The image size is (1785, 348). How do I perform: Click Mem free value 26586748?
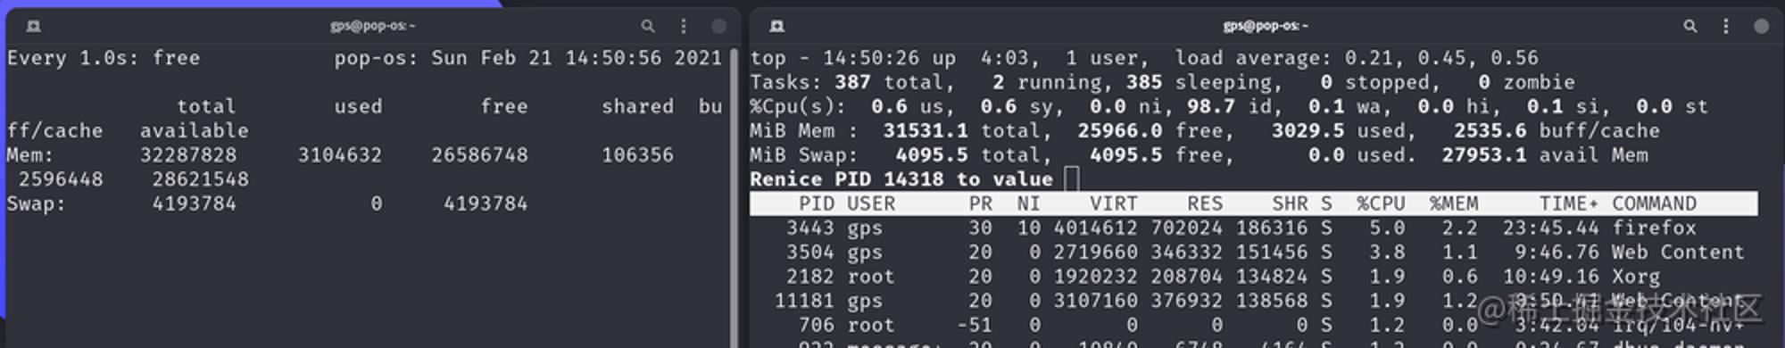[x=479, y=155]
